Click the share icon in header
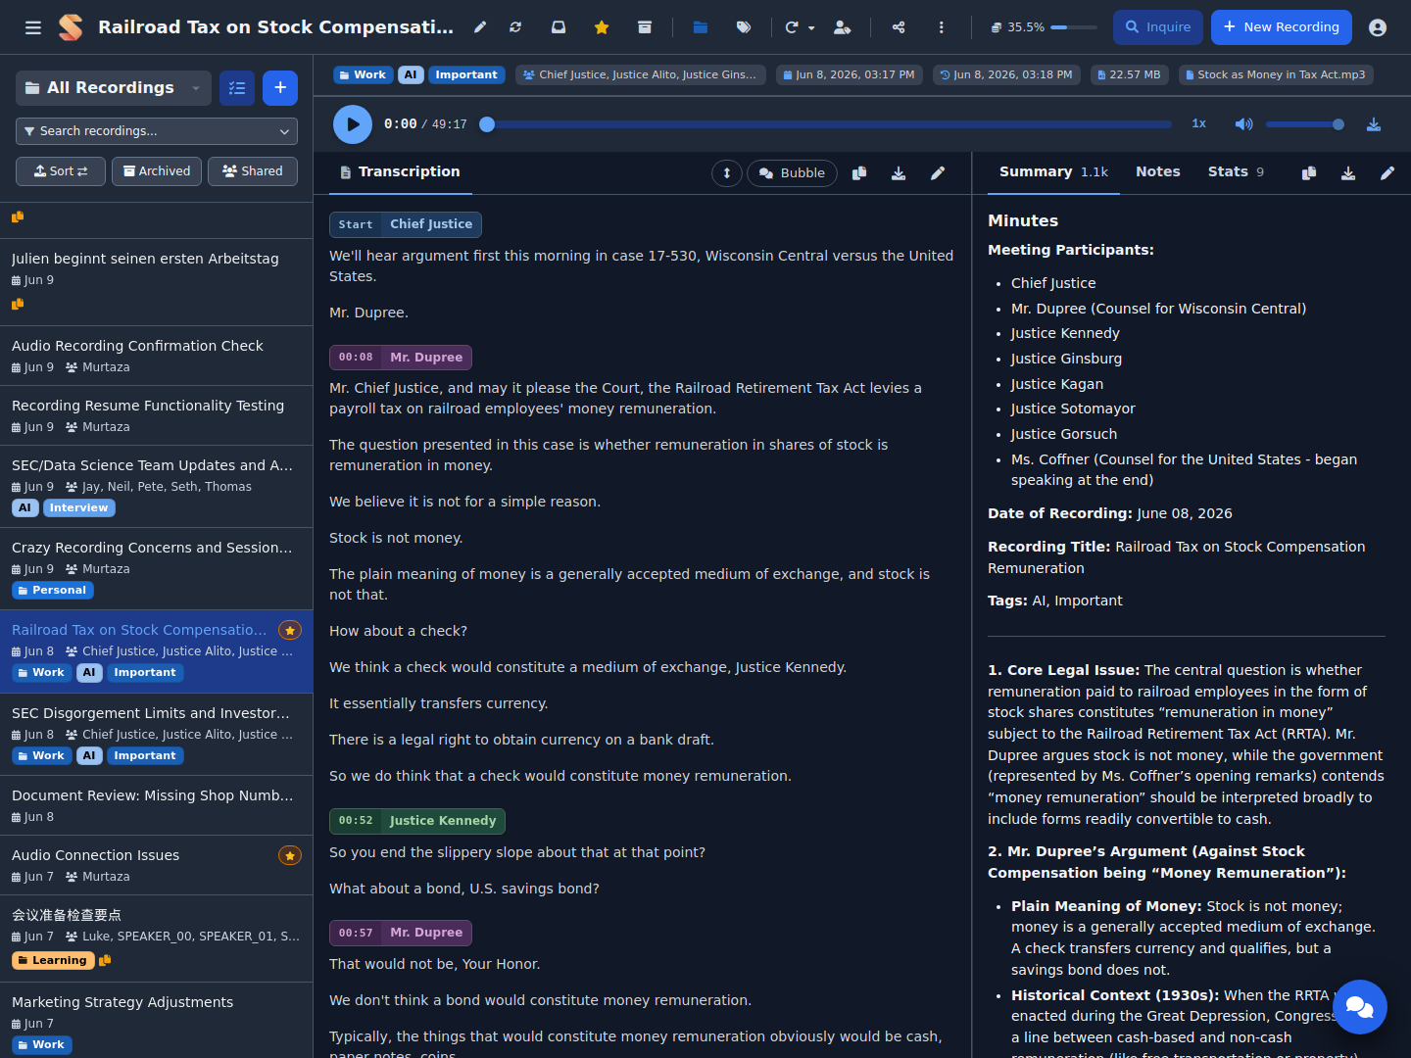The width and height of the screenshot is (1411, 1058). (x=899, y=27)
